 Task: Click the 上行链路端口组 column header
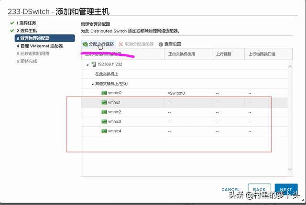coord(261,54)
